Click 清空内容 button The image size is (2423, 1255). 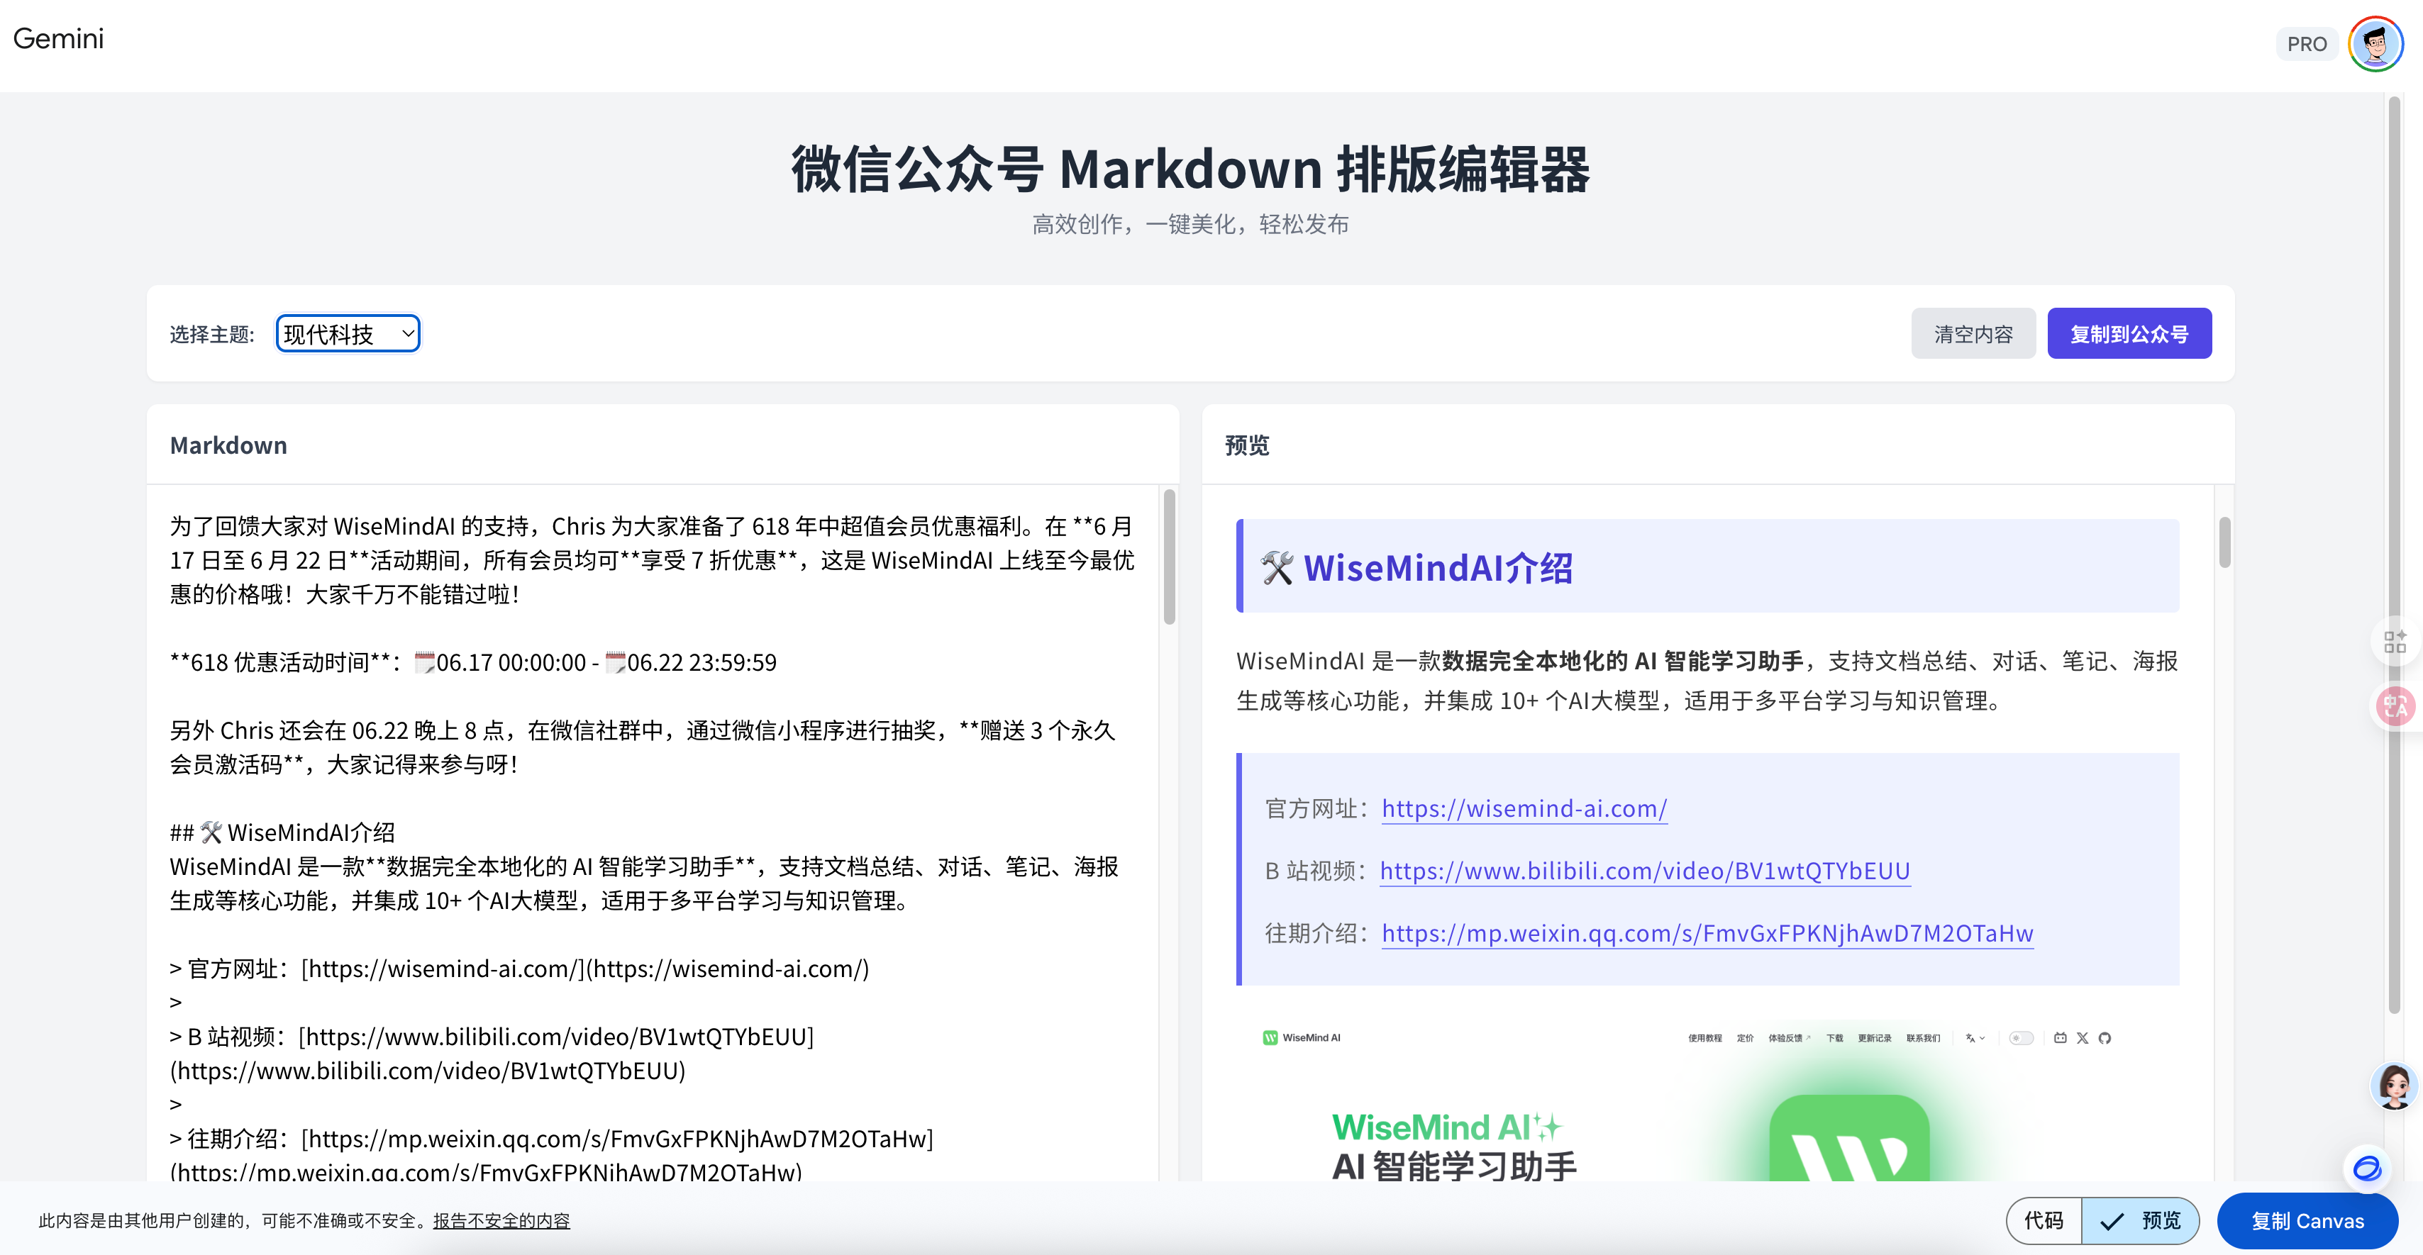click(x=1973, y=334)
